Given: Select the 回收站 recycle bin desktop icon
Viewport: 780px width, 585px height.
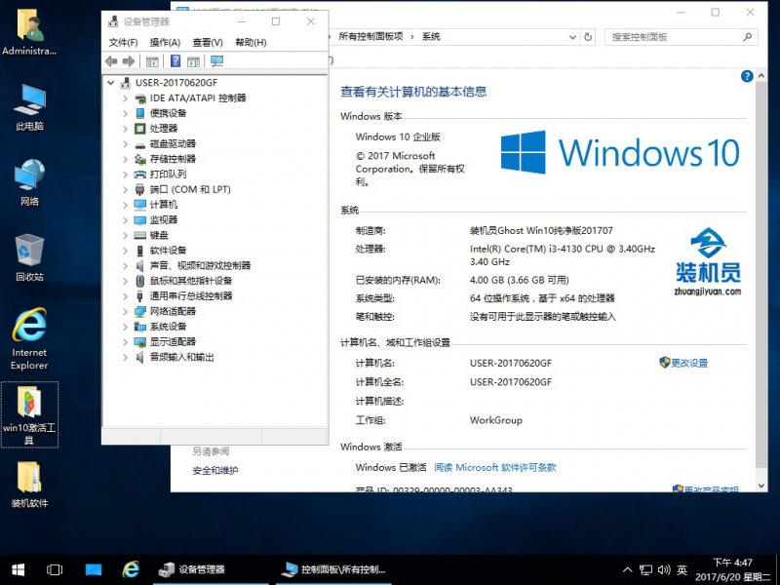Looking at the screenshot, I should point(29,257).
